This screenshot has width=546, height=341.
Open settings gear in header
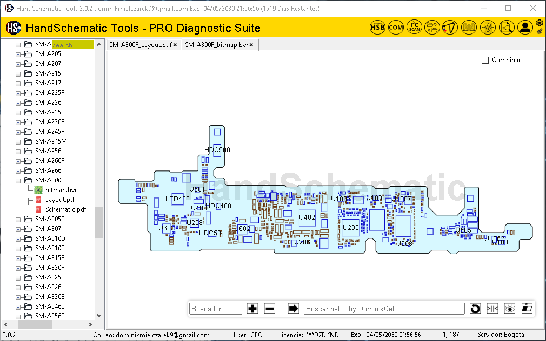point(540,23)
